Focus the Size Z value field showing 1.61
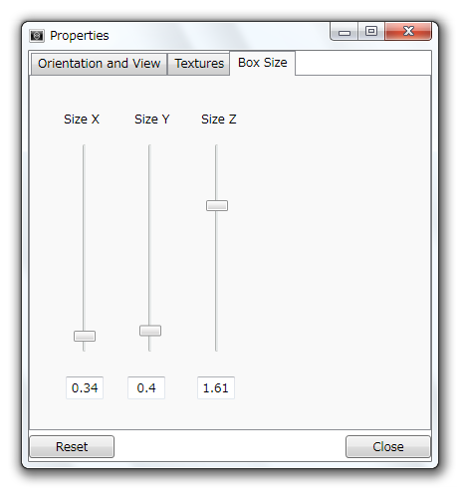The image size is (462, 492). click(216, 387)
